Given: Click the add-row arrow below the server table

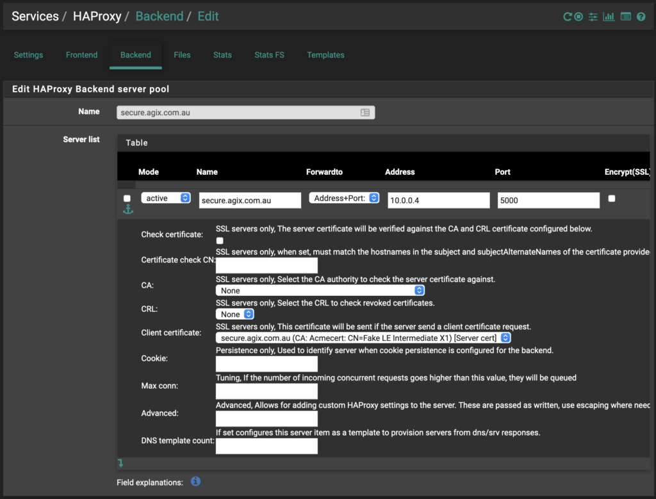Looking at the screenshot, I should click(x=120, y=462).
